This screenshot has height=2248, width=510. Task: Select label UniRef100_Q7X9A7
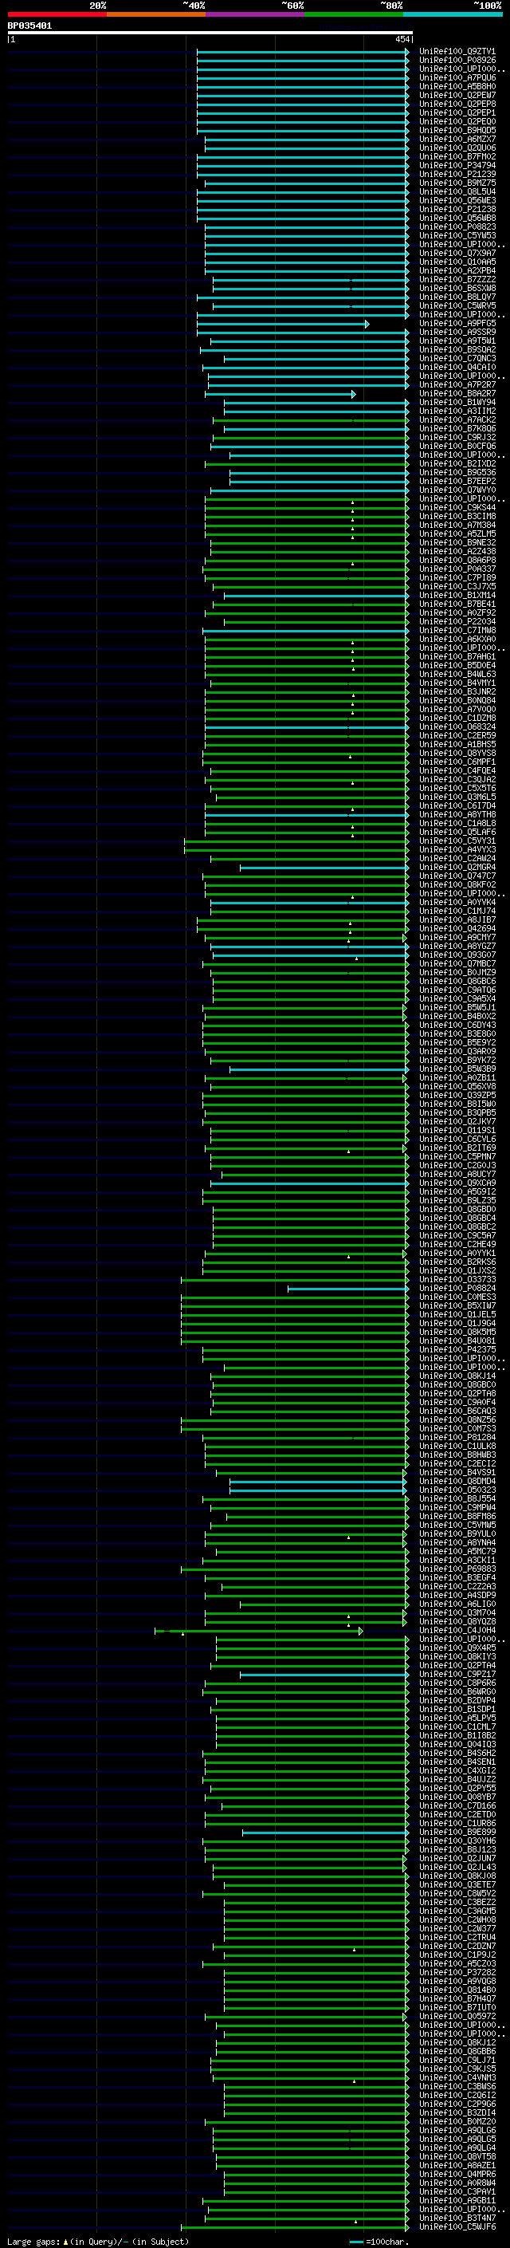pos(457,253)
